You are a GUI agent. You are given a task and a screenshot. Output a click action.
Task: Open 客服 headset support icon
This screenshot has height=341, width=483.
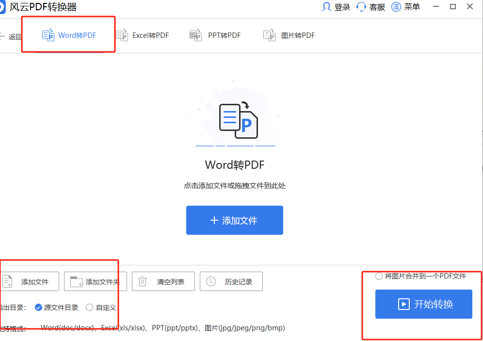pos(361,7)
